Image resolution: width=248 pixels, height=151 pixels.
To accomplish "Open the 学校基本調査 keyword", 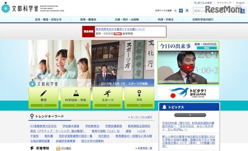I will [x=71, y=126].
